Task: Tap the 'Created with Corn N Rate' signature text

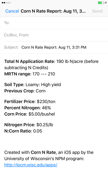Action: point(49,156)
